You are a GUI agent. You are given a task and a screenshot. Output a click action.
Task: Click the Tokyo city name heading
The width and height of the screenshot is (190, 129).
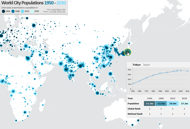point(136,65)
